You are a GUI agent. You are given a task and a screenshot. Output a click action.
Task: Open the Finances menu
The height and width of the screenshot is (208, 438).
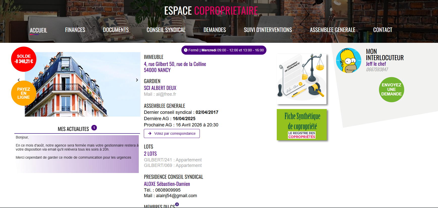tap(75, 30)
